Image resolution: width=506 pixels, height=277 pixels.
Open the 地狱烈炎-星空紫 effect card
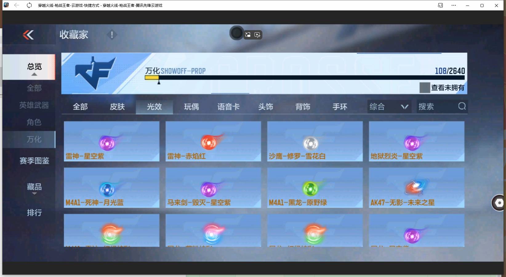pyautogui.click(x=417, y=141)
